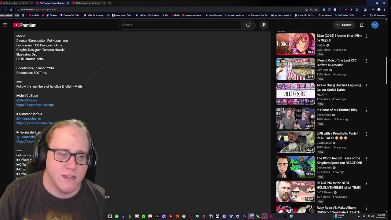This screenshot has width=391, height=220.
Task: Expand the All Bookmarks folder
Action: pos(378,15)
